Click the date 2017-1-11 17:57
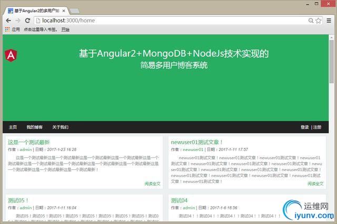This screenshot has height=224, width=337. coord(233,150)
